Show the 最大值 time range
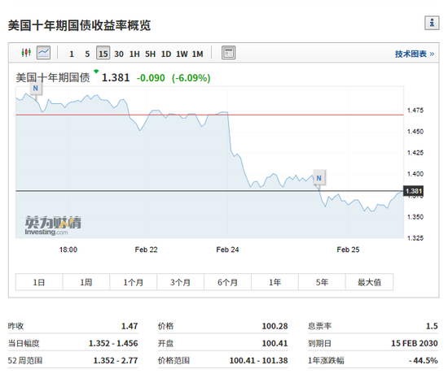The height and width of the screenshot is (374, 448). tap(370, 282)
